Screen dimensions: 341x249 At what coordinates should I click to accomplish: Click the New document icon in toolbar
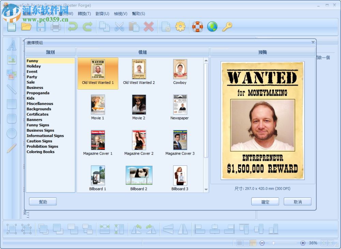[12, 27]
